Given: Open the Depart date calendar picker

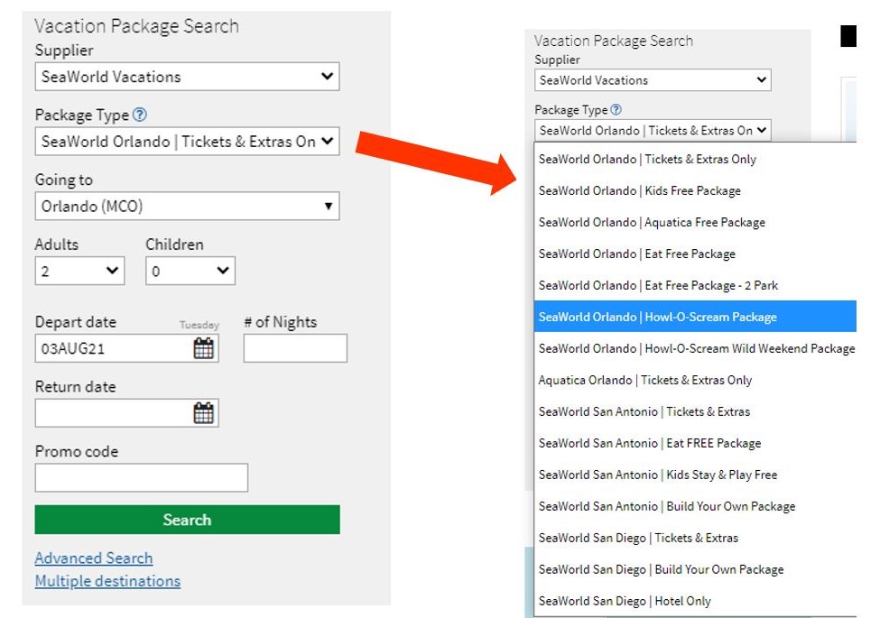Looking at the screenshot, I should [x=204, y=348].
